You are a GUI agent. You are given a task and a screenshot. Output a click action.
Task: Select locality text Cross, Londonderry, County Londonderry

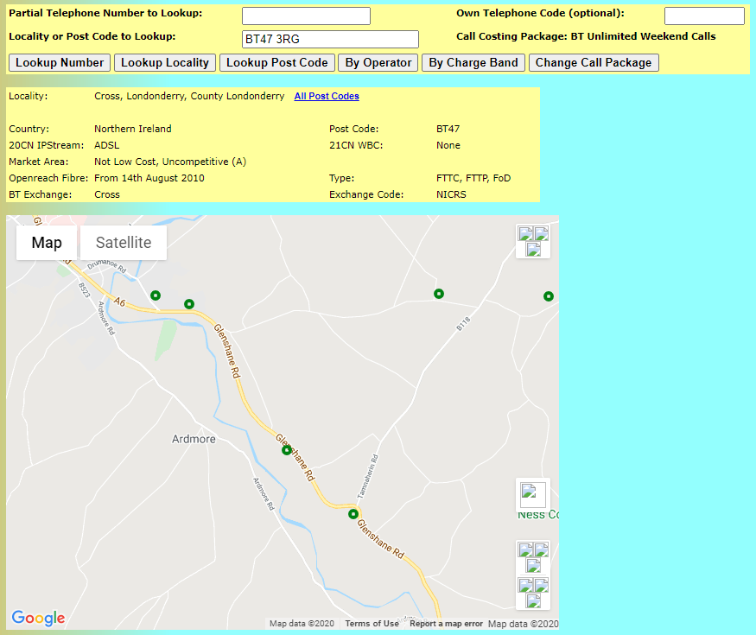pos(189,96)
